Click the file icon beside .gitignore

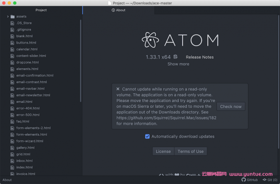coord(12,30)
